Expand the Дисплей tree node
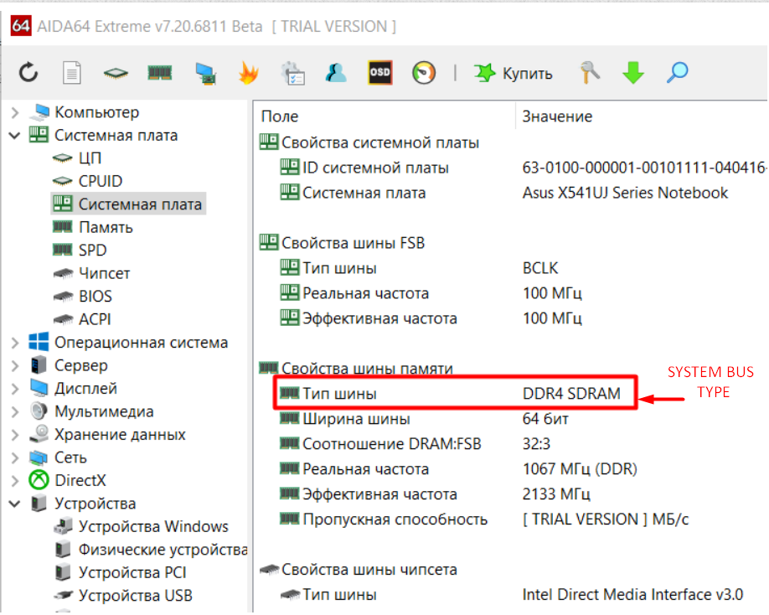The height and width of the screenshot is (615, 769). 15,389
